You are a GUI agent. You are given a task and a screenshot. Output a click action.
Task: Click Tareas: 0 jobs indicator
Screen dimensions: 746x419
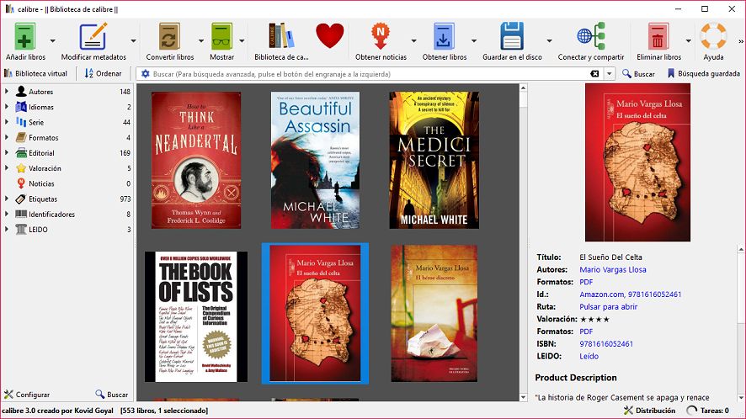click(x=708, y=411)
